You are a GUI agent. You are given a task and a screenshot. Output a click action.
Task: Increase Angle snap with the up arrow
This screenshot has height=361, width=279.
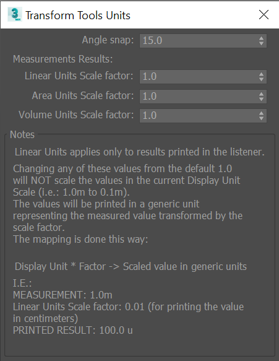[261, 38]
